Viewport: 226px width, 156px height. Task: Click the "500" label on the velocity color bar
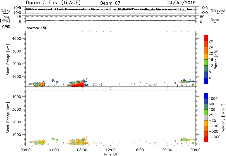[x=212, y=104]
